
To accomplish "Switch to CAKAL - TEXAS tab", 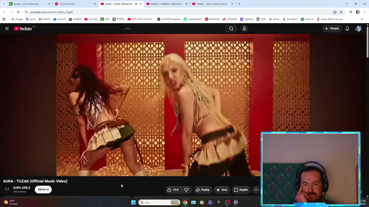I will click(x=213, y=4).
